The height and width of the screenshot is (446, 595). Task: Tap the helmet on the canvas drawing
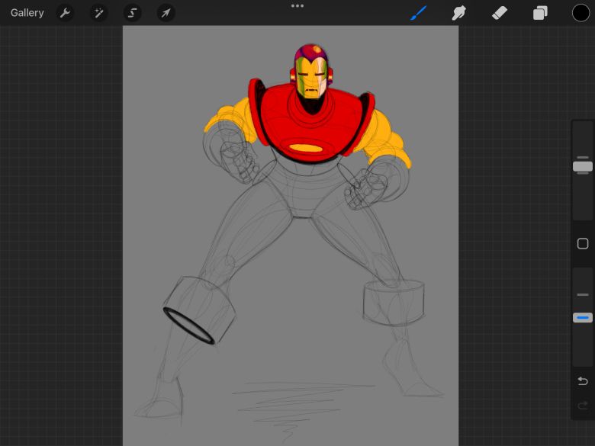(311, 72)
